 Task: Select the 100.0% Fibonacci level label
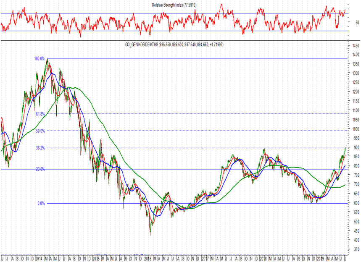pos(40,59)
